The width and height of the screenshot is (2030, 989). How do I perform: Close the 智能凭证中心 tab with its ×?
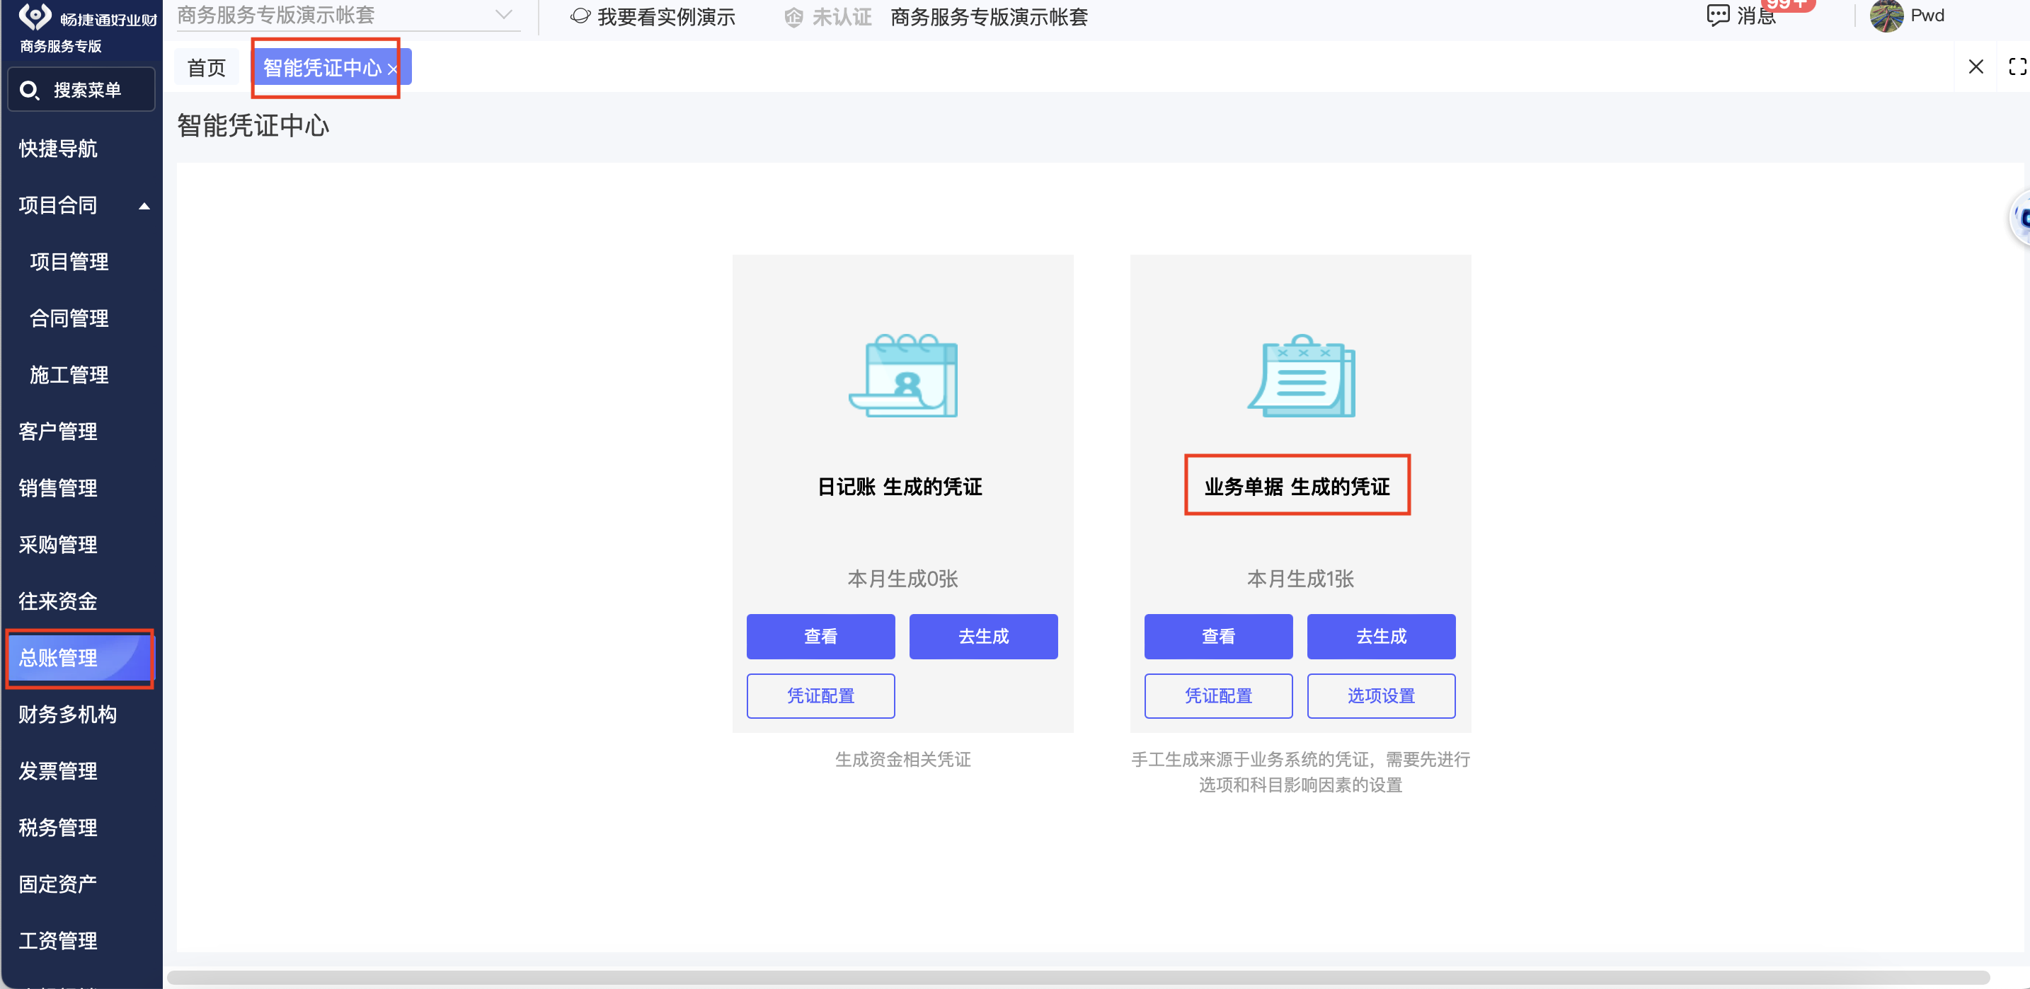click(392, 69)
